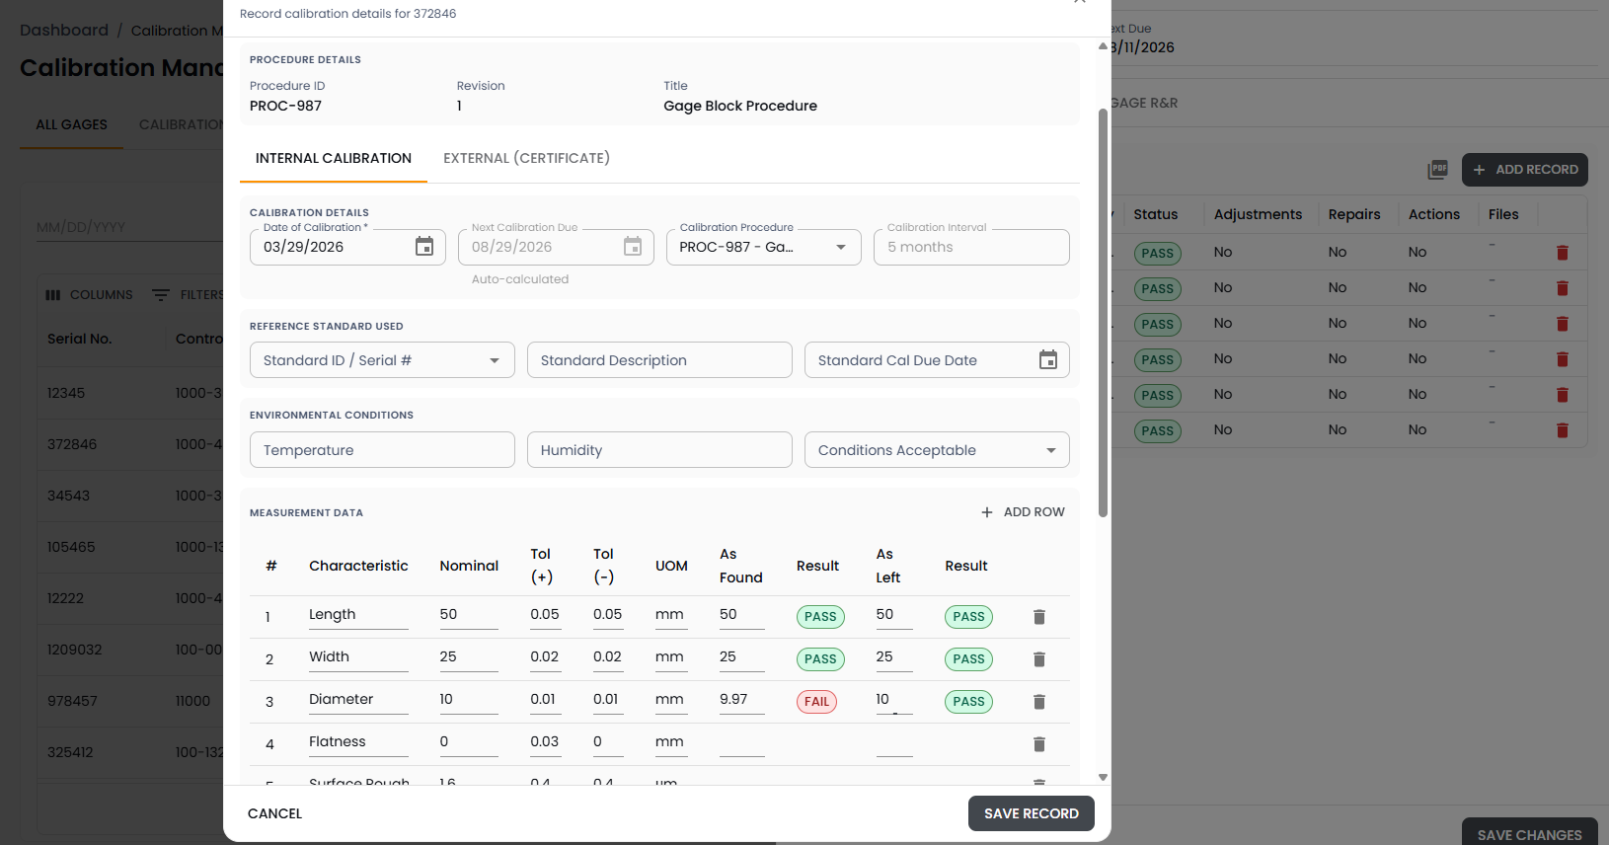Delete the first calibration history record

pos(1562,253)
